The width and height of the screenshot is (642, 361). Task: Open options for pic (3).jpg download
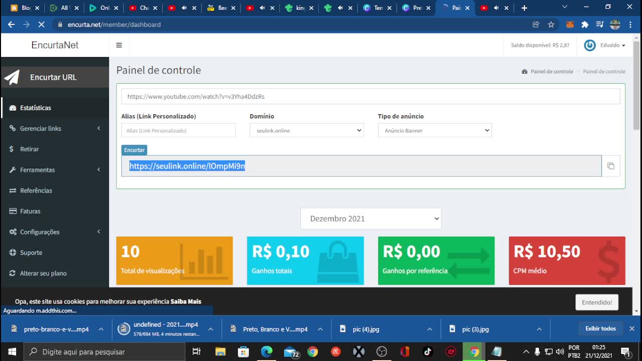539,329
